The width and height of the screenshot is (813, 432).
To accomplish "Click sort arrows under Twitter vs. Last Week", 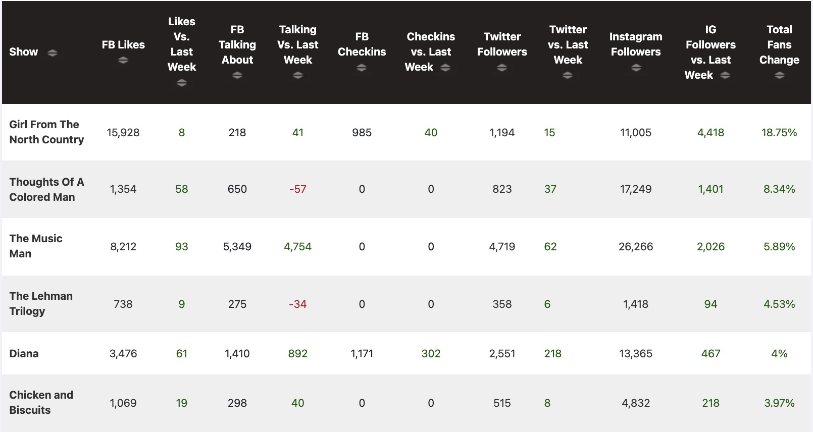I will [x=568, y=76].
